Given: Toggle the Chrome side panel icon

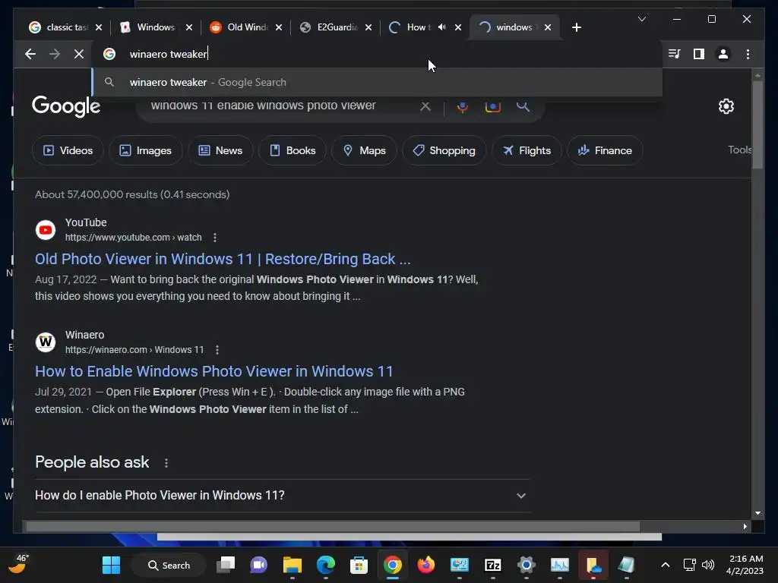Looking at the screenshot, I should click(699, 54).
